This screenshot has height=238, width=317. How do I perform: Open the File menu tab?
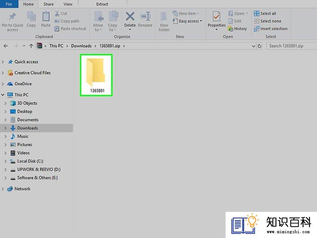click(x=9, y=4)
